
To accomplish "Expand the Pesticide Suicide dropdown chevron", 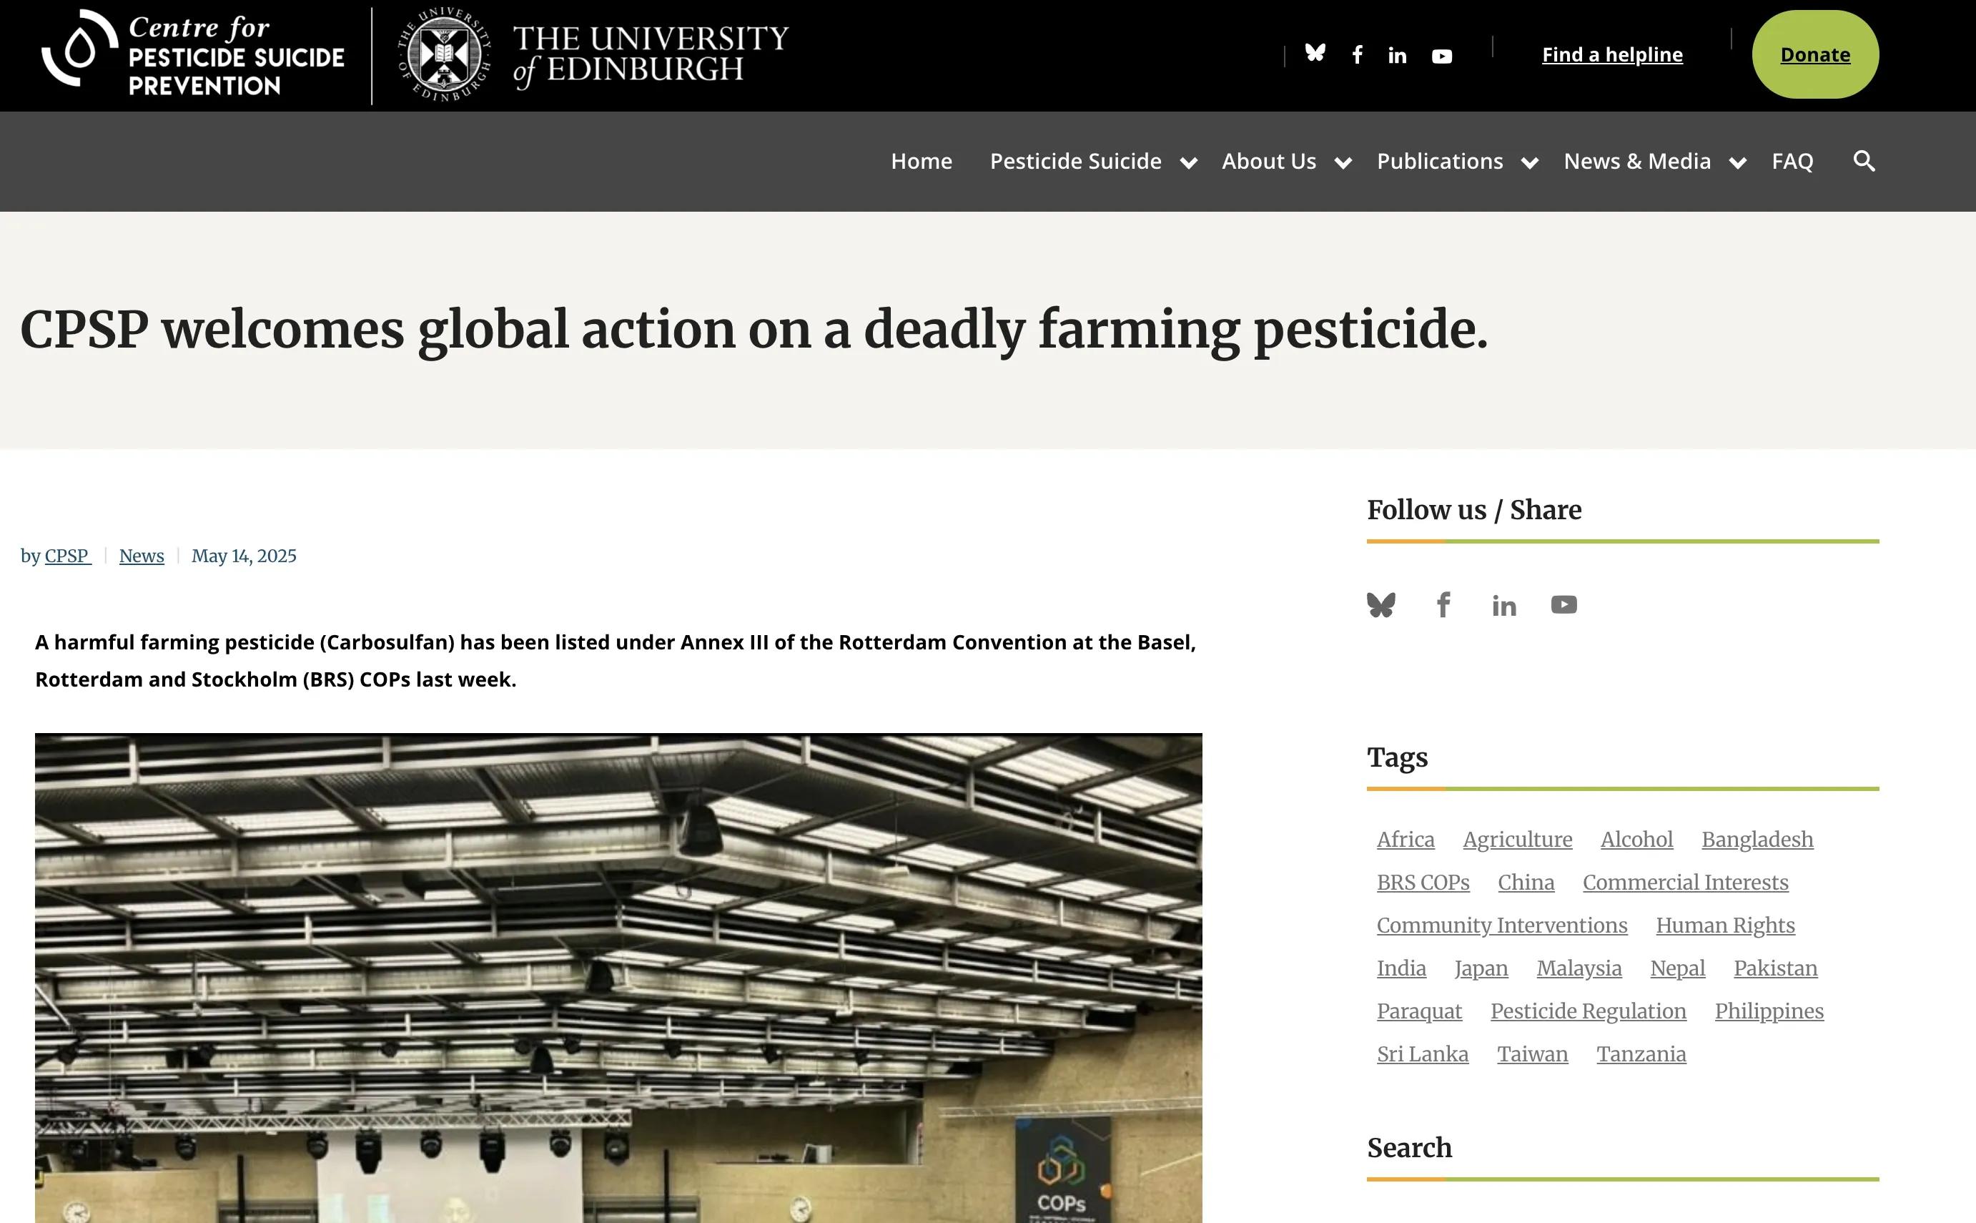I will [1188, 163].
